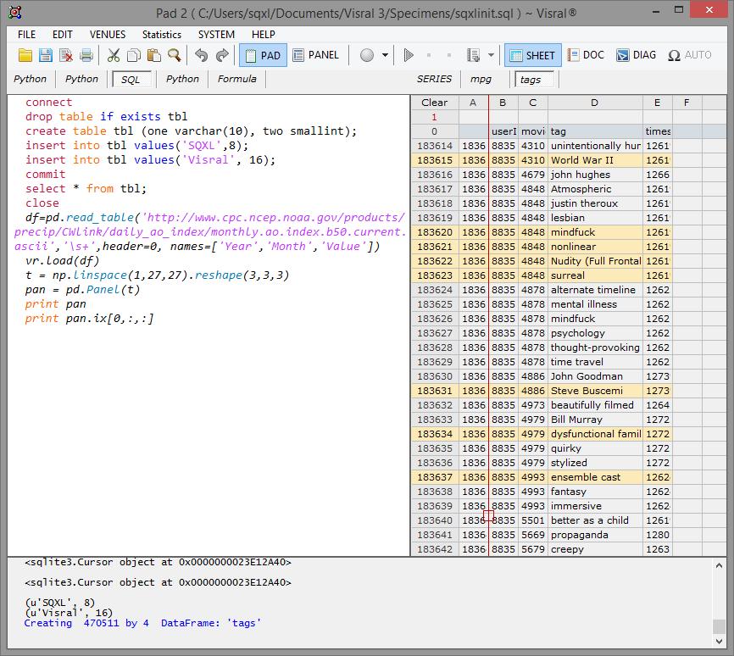Click the DIAG view button
The width and height of the screenshot is (734, 656).
click(x=636, y=55)
